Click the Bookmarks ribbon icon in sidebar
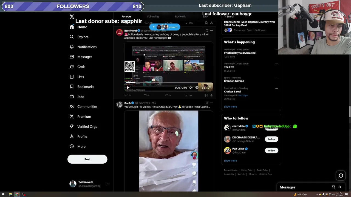Screen dimensions: 351x197 72,87
